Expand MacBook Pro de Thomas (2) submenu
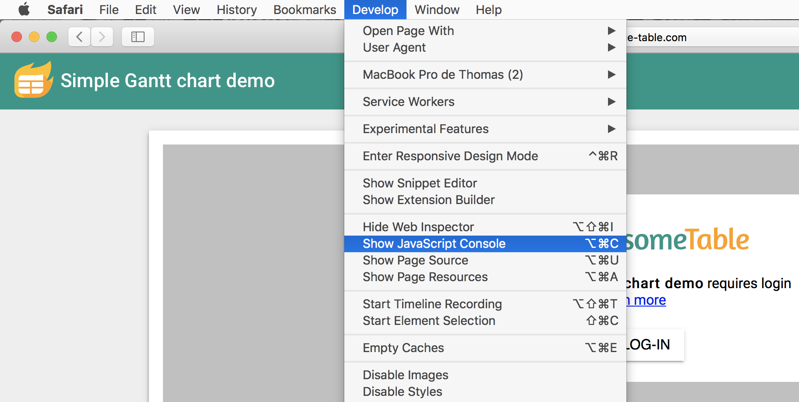This screenshot has height=402, width=799. tap(485, 74)
